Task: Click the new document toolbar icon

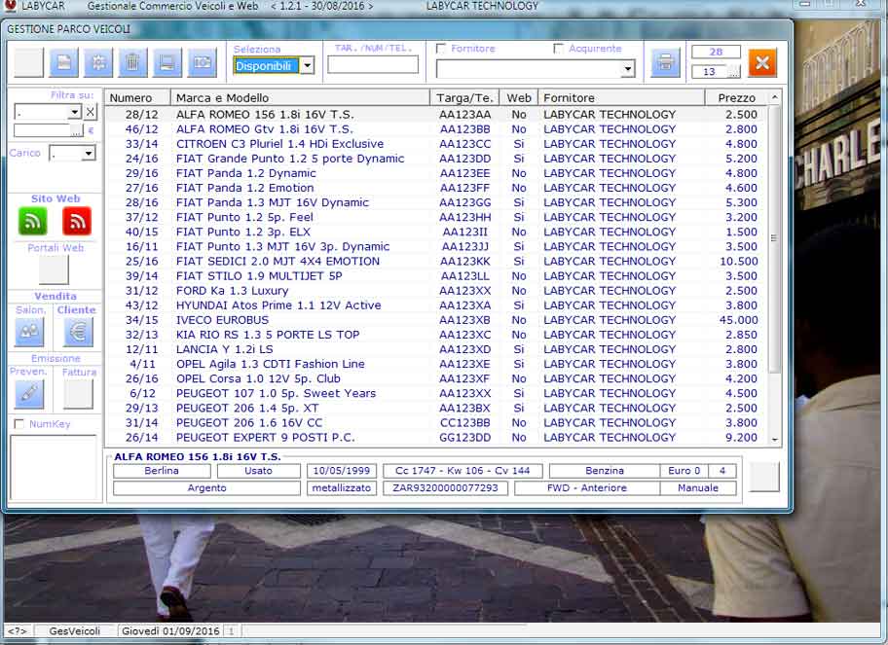Action: click(x=63, y=62)
